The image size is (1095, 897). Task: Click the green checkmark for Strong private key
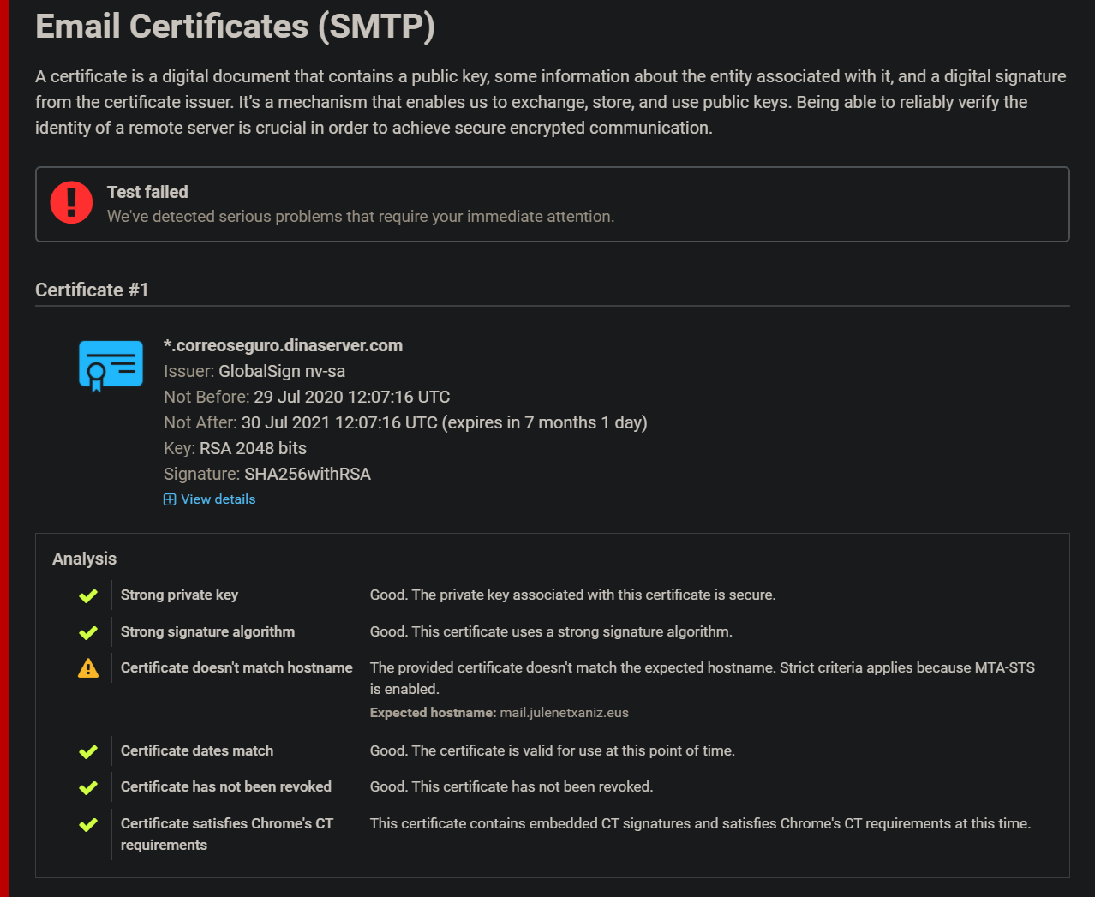pos(87,595)
